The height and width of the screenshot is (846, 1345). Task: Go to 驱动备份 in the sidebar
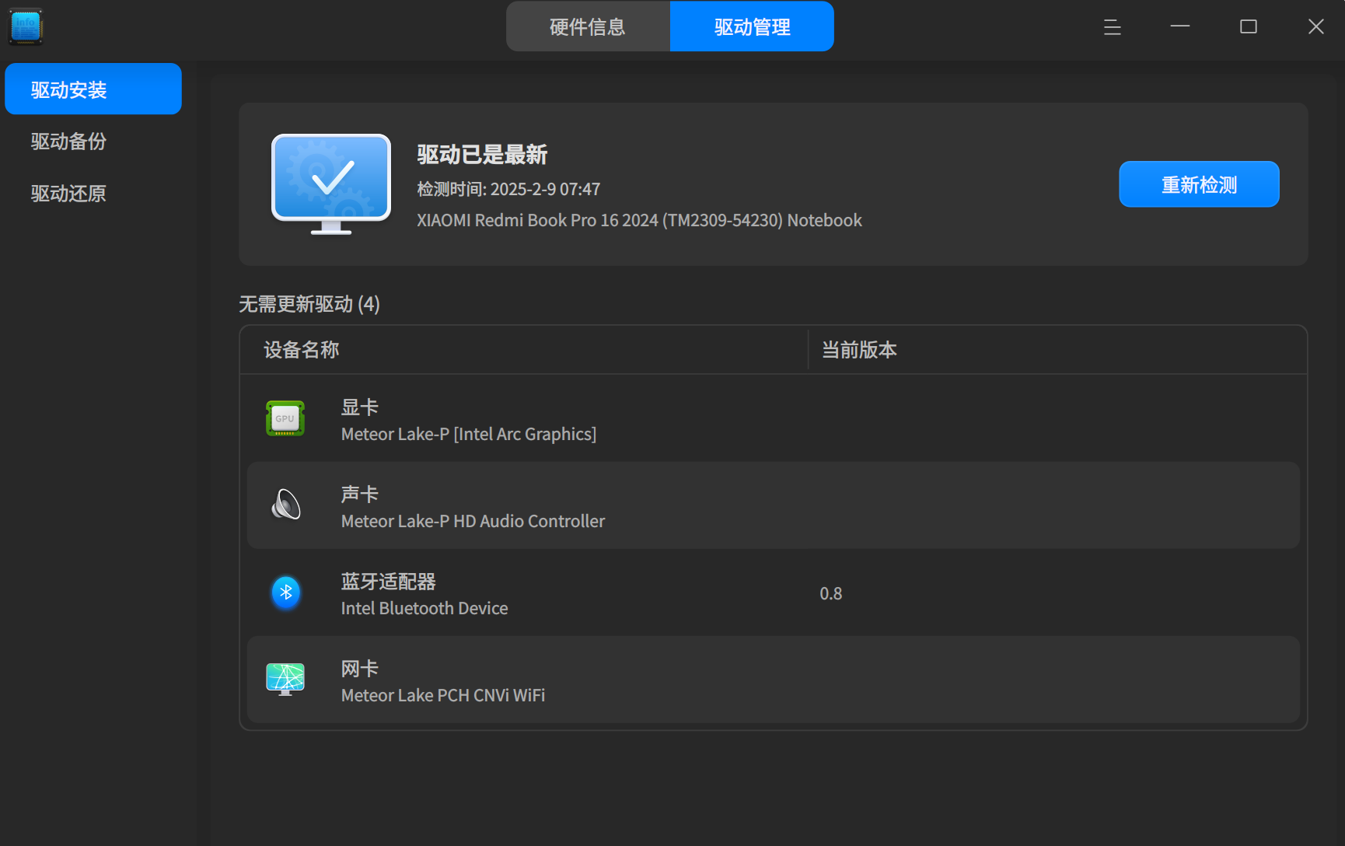coord(93,141)
